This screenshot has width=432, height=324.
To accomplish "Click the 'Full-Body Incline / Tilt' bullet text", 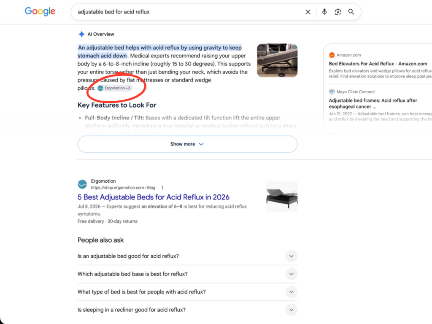I will tap(114, 118).
